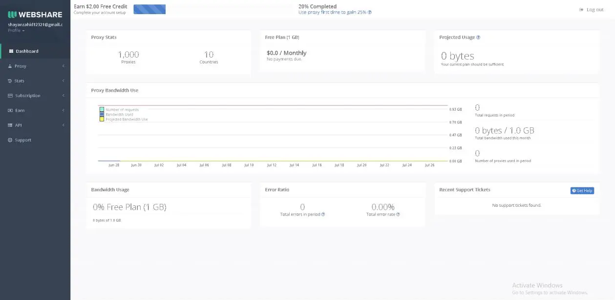Click the Support globe icon
615x300 pixels.
coord(11,140)
